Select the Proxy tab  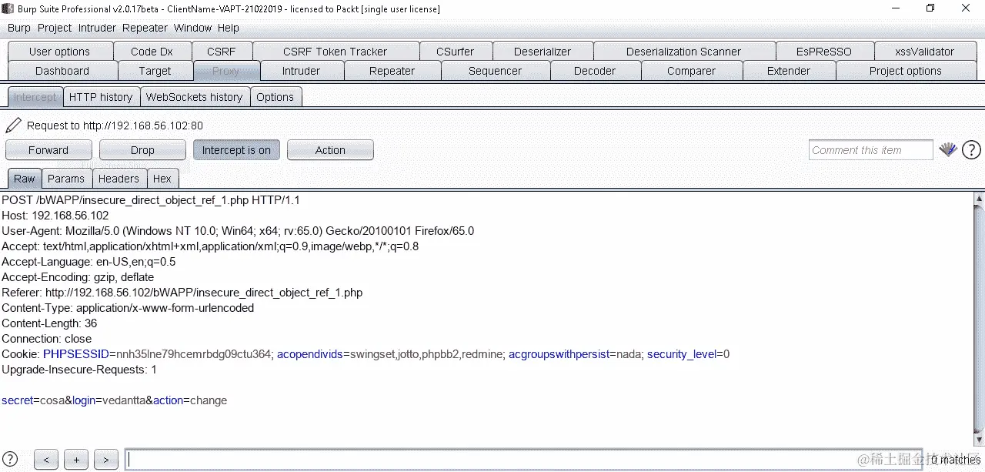coord(226,71)
